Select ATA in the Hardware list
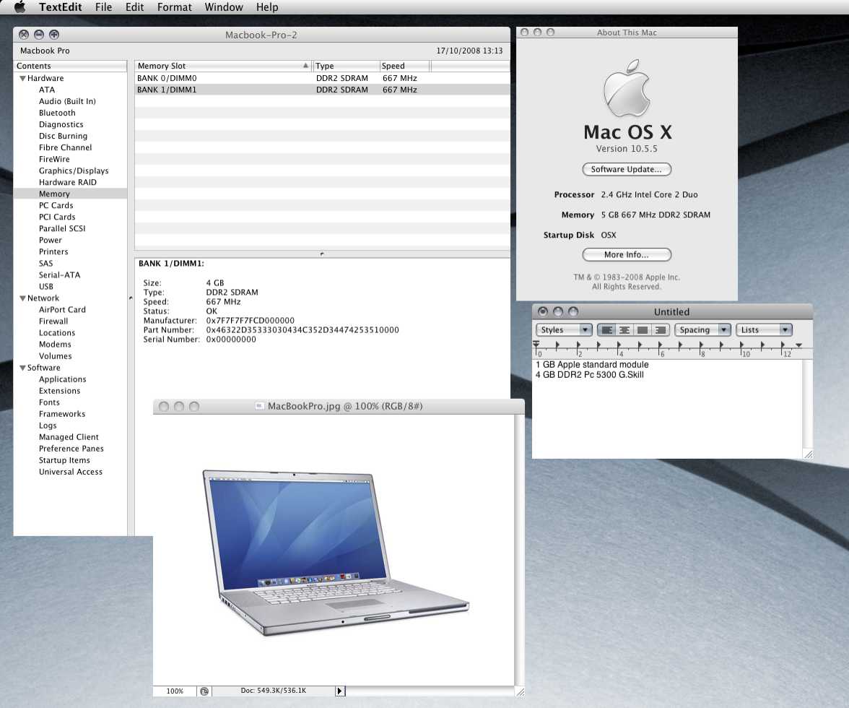This screenshot has width=849, height=708. (46, 90)
